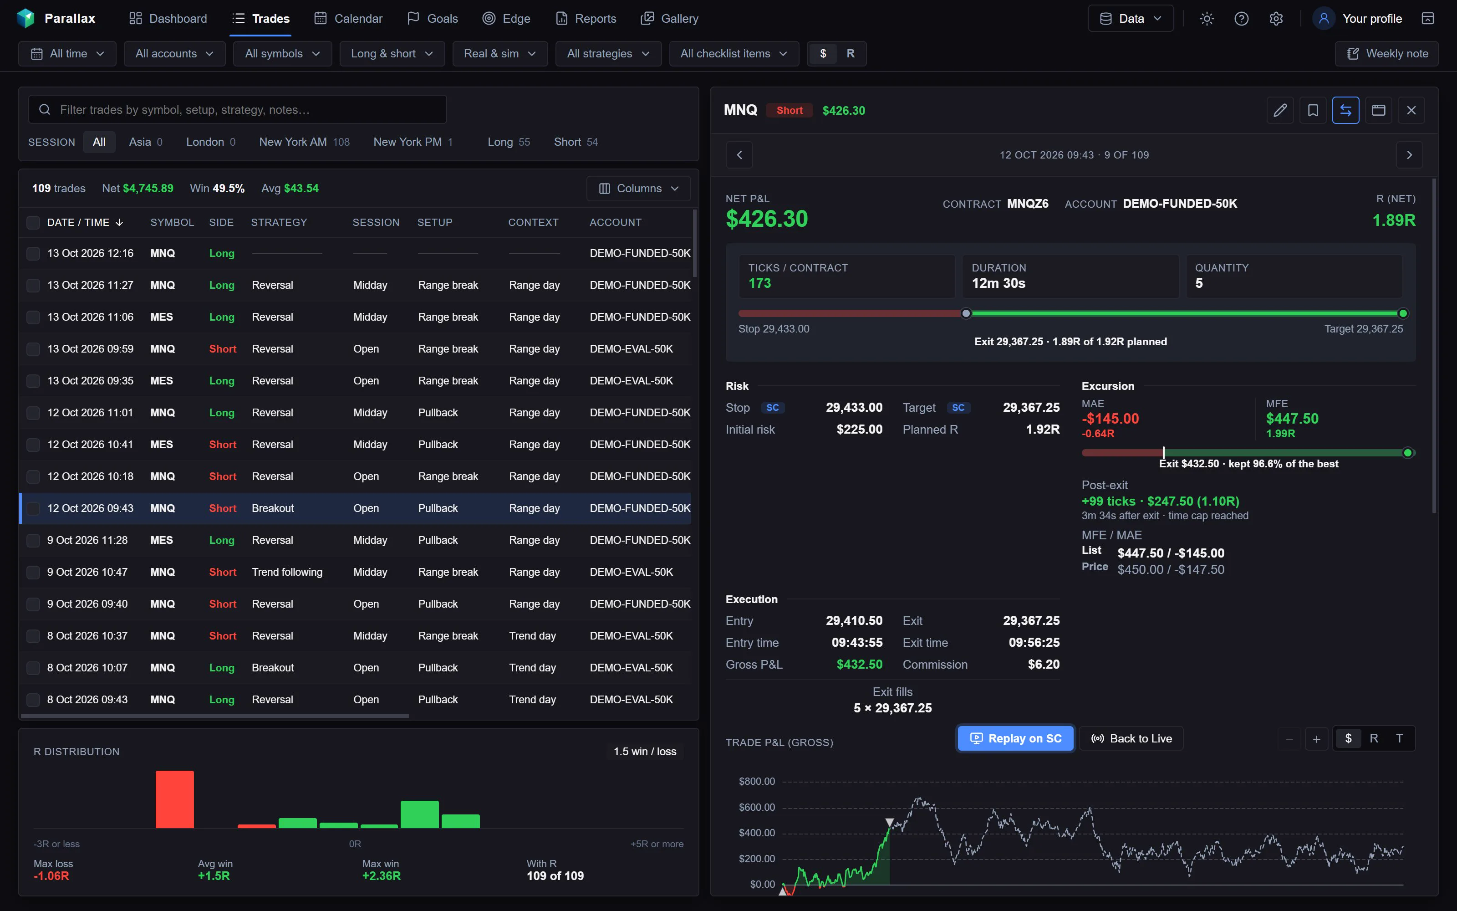Zoom in chart with plus icon
The image size is (1457, 911).
click(x=1317, y=739)
